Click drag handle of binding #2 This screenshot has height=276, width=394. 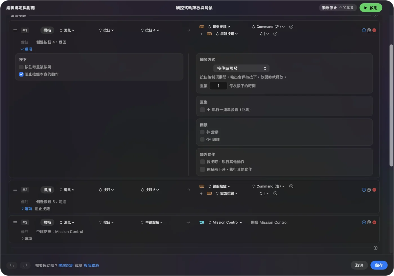pos(15,190)
